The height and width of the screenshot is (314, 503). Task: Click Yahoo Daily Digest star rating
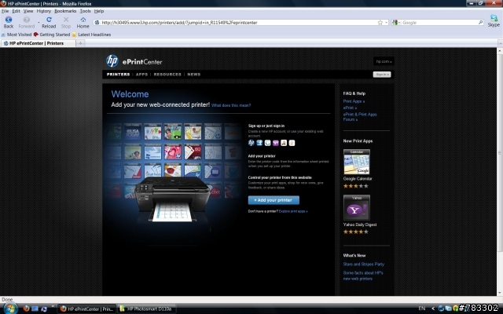[x=356, y=232]
